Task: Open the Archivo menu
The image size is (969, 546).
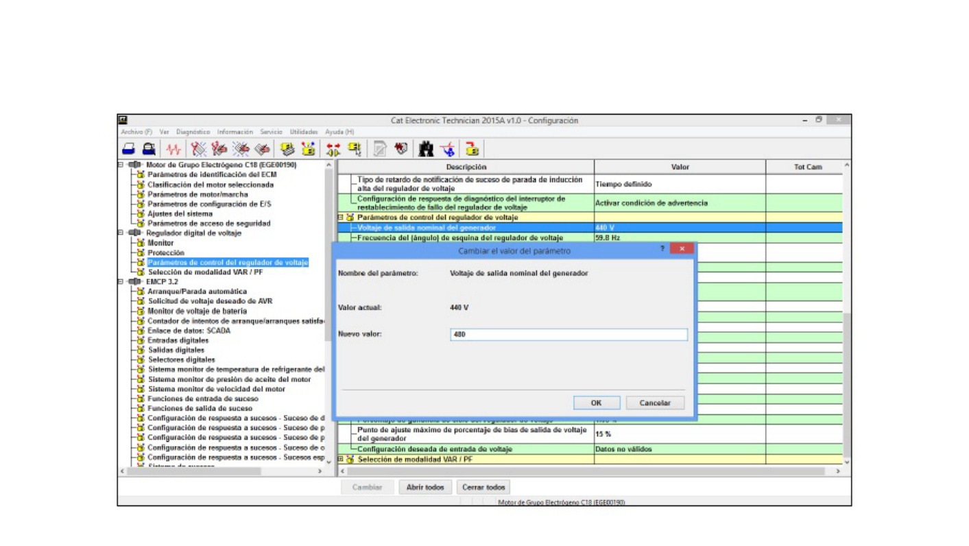Action: click(136, 132)
